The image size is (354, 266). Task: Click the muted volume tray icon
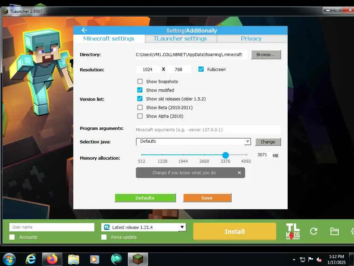pyautogui.click(x=319, y=259)
